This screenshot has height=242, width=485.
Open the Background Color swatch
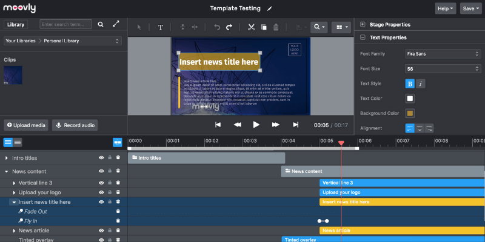pyautogui.click(x=410, y=113)
